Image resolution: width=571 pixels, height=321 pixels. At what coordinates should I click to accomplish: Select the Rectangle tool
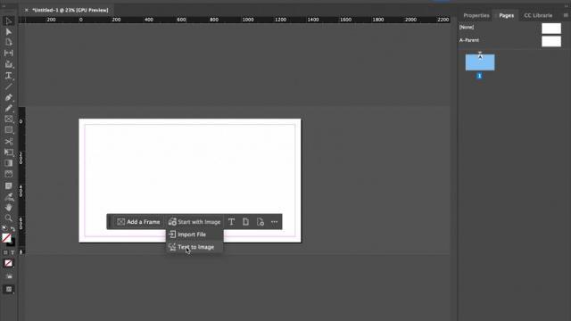point(8,130)
